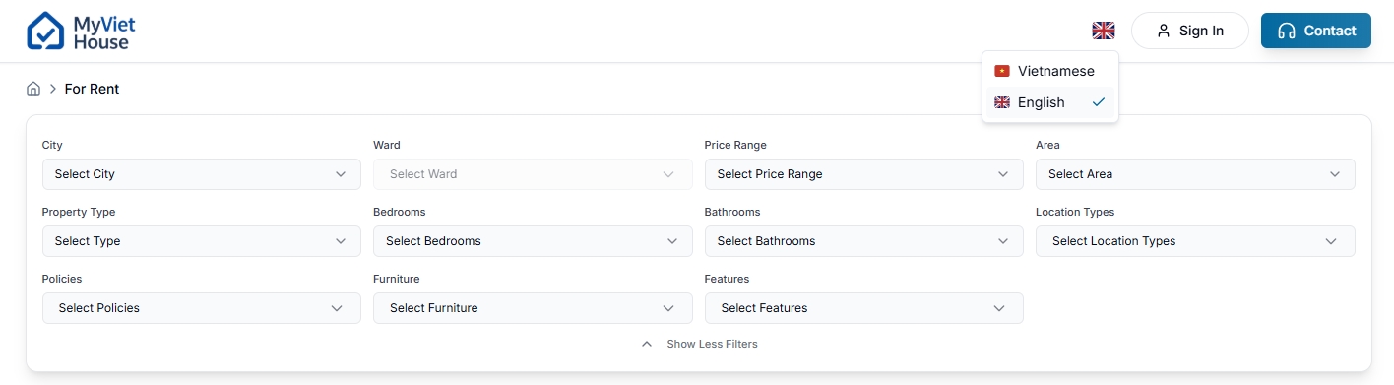1394x385 pixels.
Task: Select English in the language menu
Action: click(1049, 102)
